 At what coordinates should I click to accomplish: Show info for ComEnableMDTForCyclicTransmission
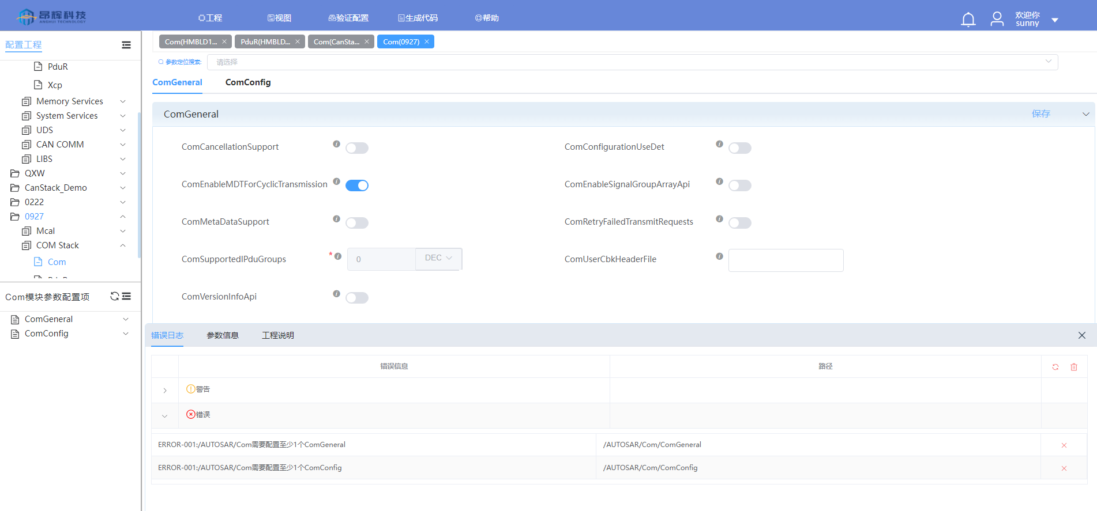point(336,181)
